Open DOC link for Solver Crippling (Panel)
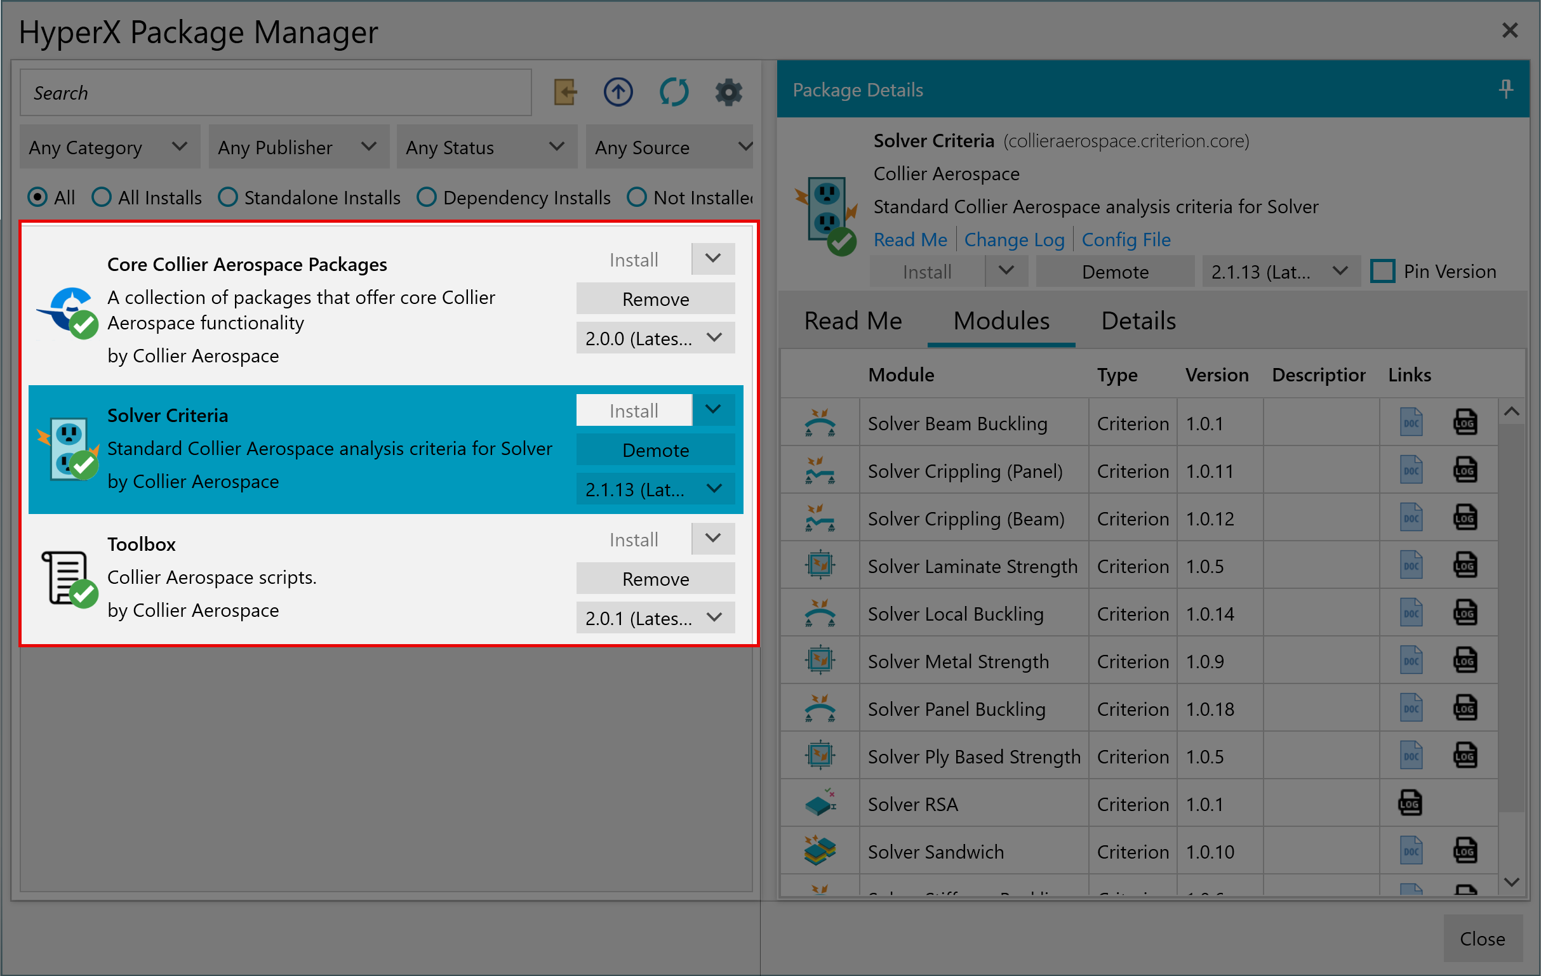The width and height of the screenshot is (1541, 976). (1410, 470)
